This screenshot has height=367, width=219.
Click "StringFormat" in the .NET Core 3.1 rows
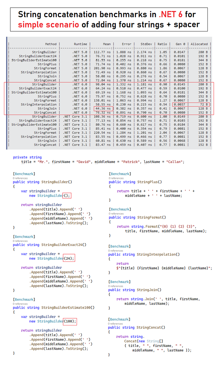(45, 132)
